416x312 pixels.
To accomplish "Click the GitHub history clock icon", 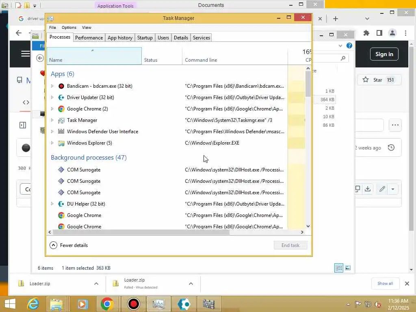I will pos(391,147).
